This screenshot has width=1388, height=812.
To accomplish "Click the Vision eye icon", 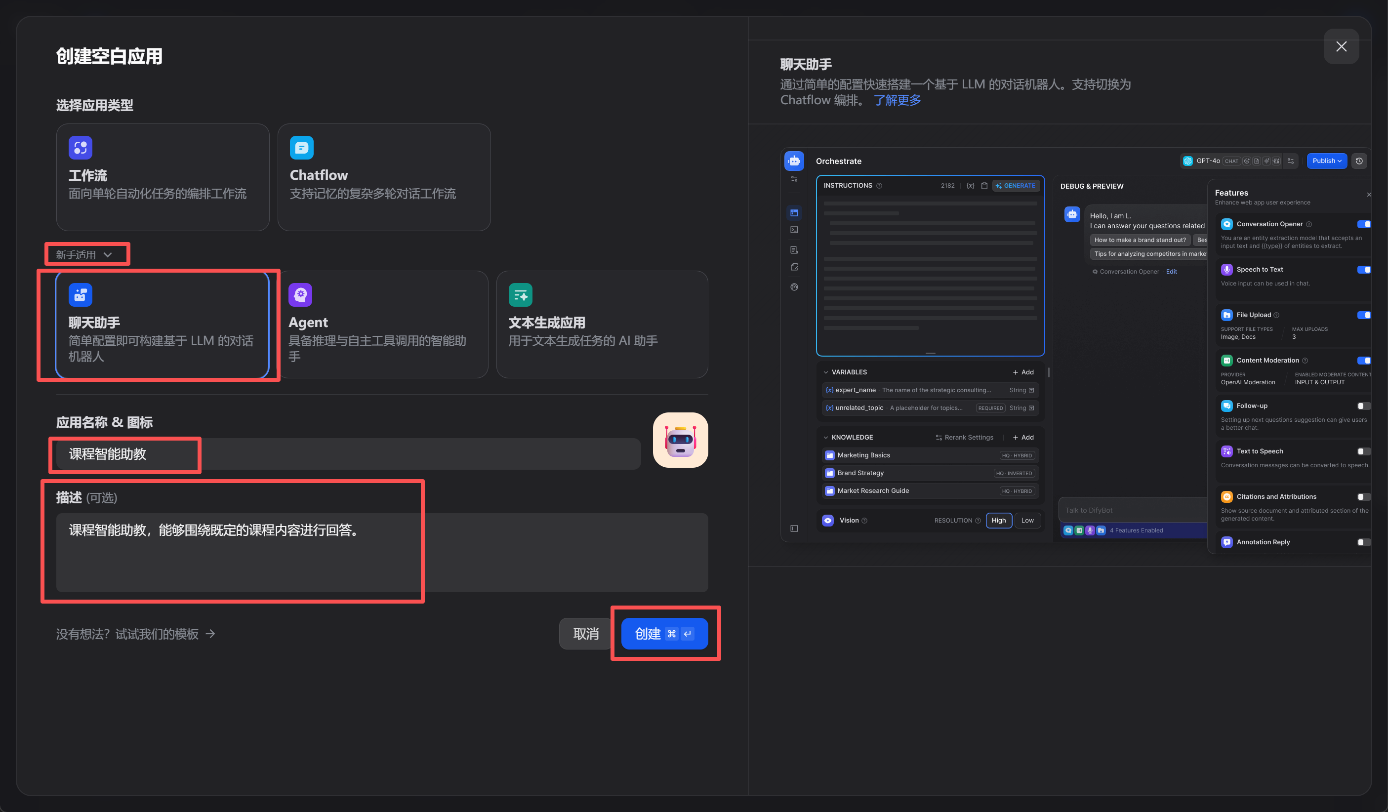I will pos(827,520).
